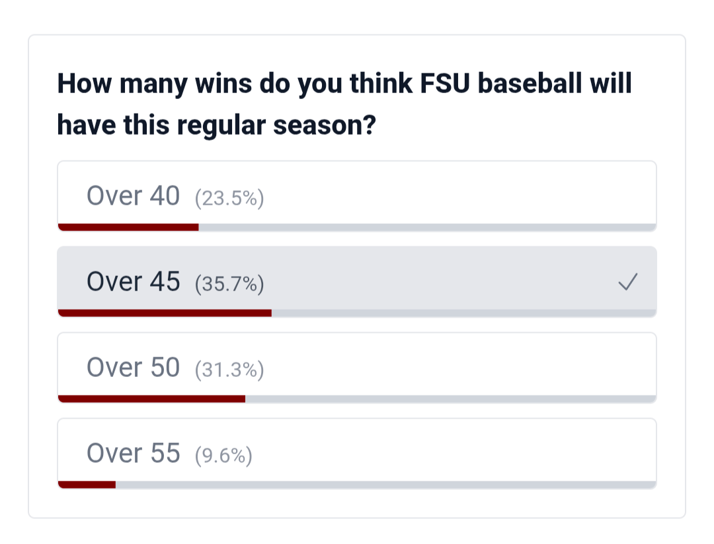Click the red filled bar under Over 50

tap(151, 399)
